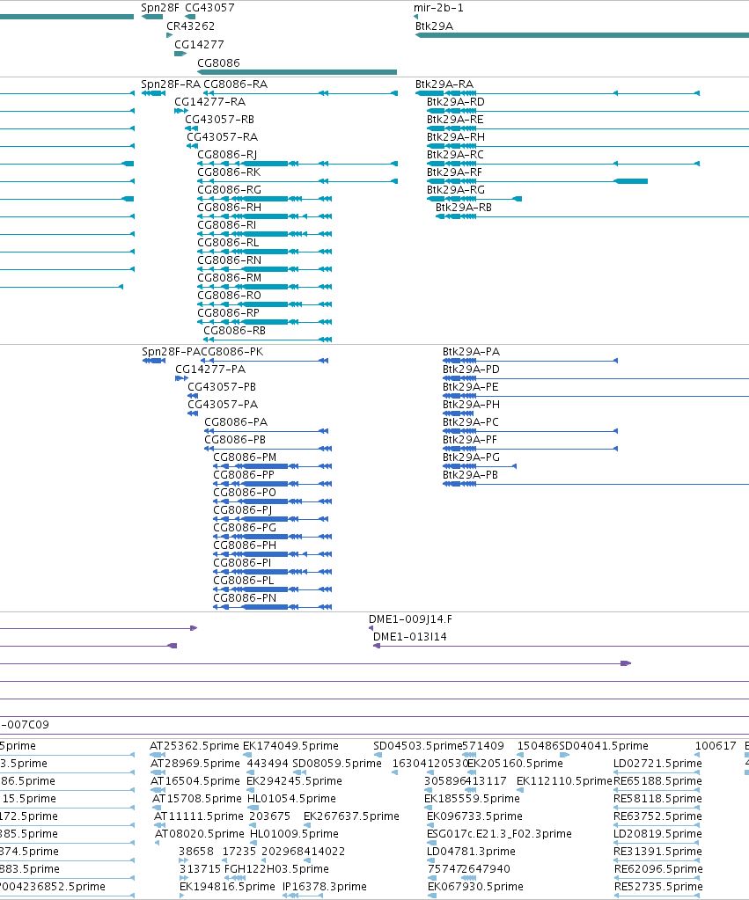Click transcript CG8086-RH label
This screenshot has height=900, width=749.
pos(229,208)
